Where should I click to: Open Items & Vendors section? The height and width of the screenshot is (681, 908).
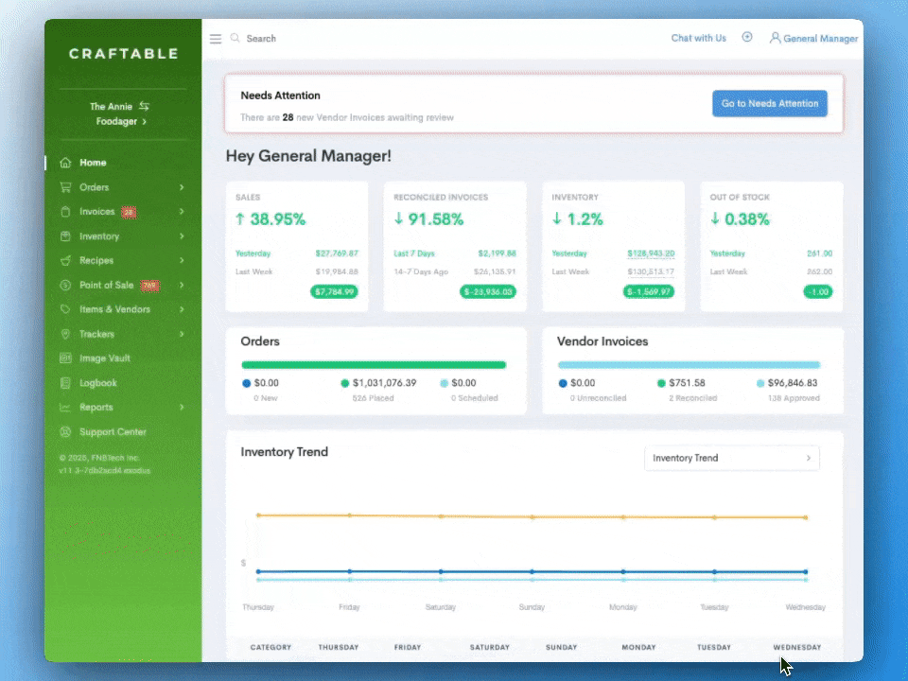[x=114, y=309]
